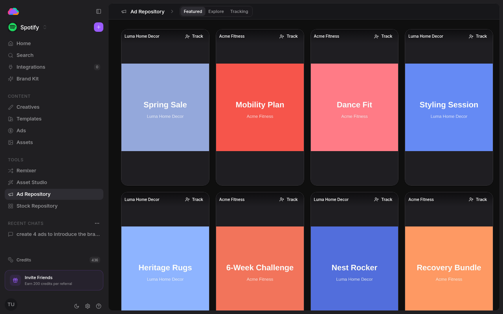Open Search in sidebar
This screenshot has width=503, height=314.
54,55
